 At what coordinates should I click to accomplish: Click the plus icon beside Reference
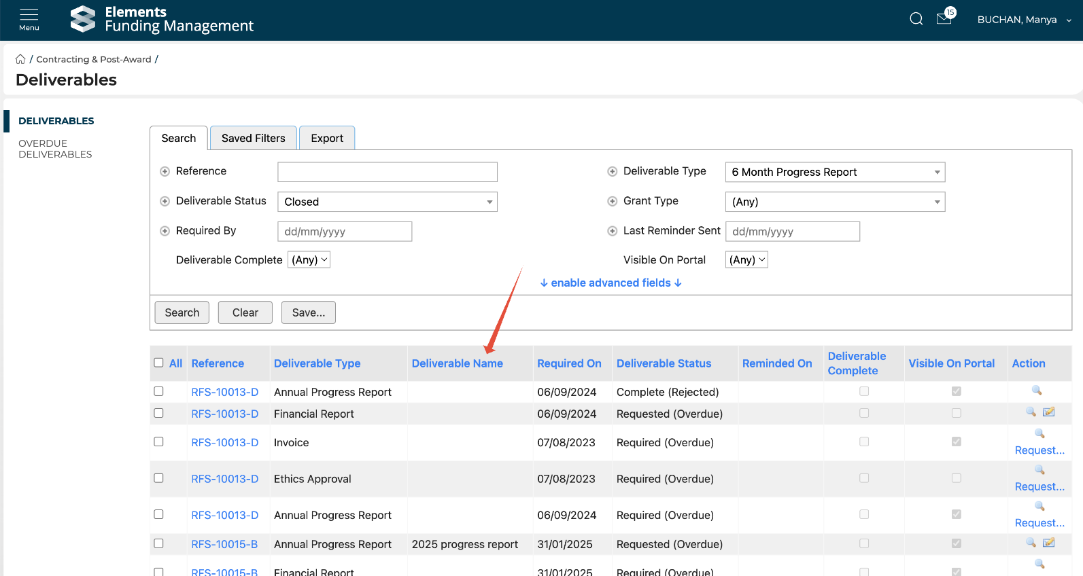(x=165, y=172)
